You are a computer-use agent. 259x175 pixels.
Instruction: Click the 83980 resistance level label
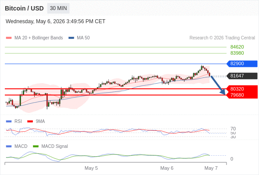pyautogui.click(x=237, y=53)
